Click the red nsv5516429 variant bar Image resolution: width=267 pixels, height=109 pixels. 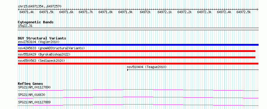tap(136, 57)
